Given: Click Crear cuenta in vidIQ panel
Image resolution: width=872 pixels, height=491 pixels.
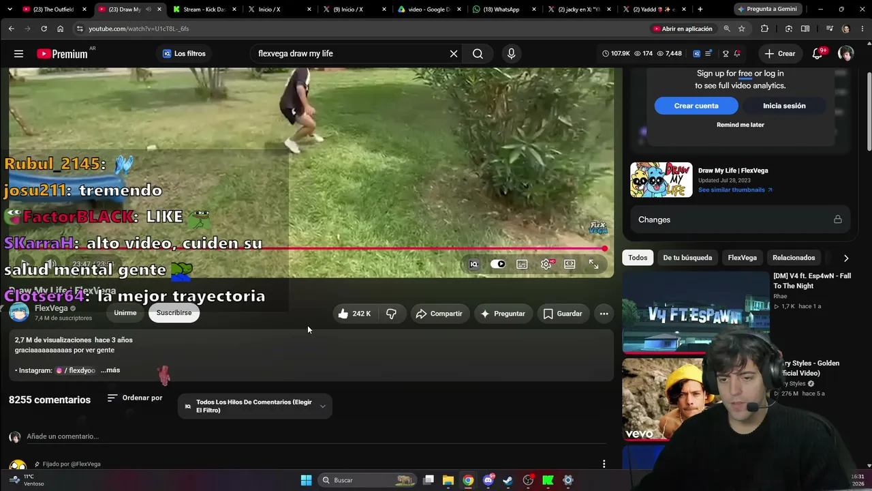Looking at the screenshot, I should [696, 106].
